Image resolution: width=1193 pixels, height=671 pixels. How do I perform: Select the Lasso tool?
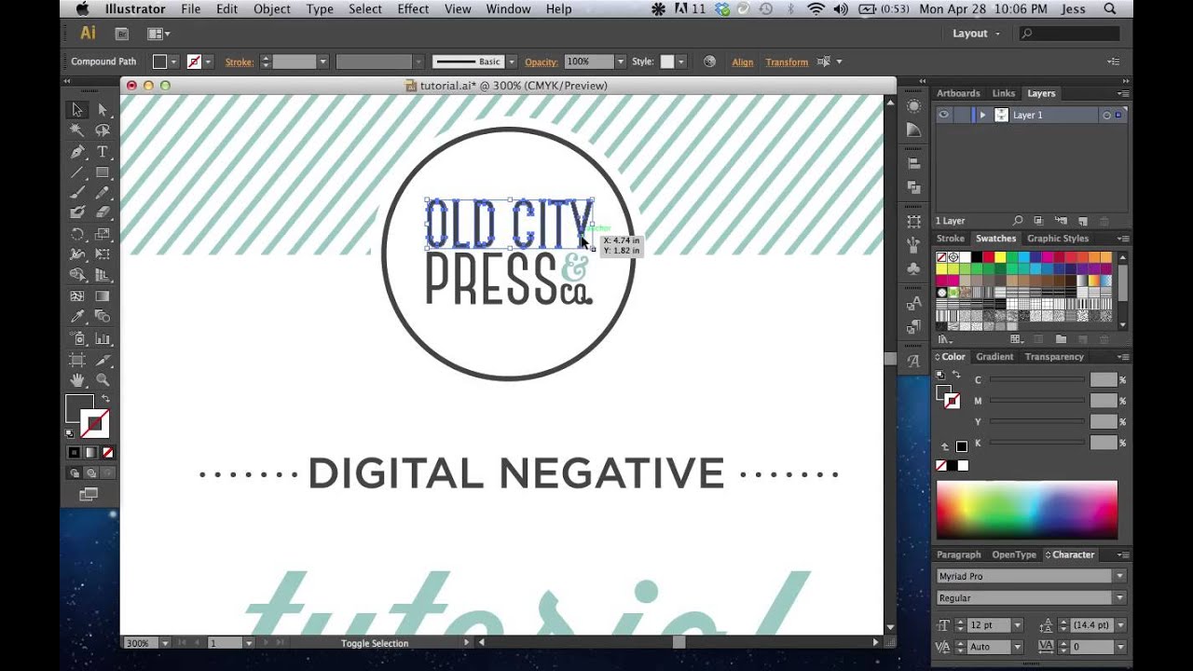(103, 131)
